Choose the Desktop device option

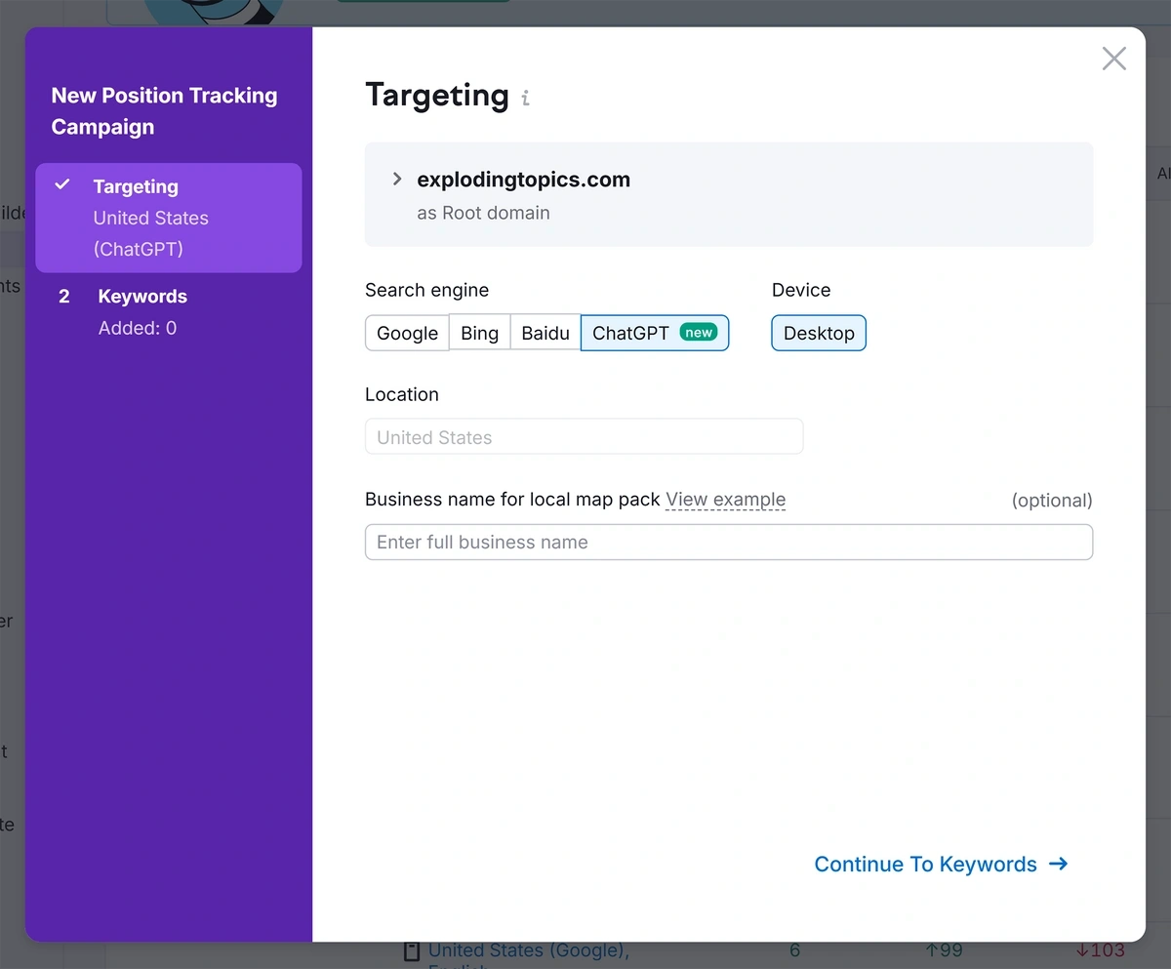tap(819, 333)
